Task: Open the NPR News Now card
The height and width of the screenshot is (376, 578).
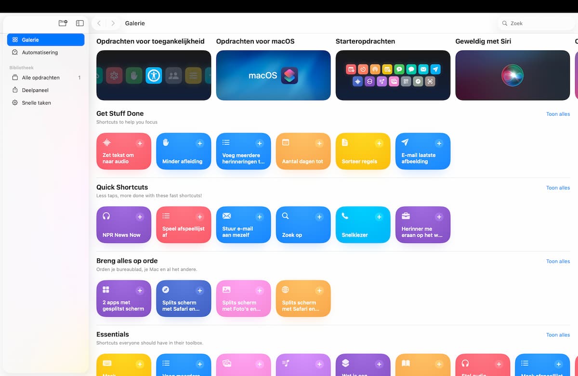Action: point(124,225)
